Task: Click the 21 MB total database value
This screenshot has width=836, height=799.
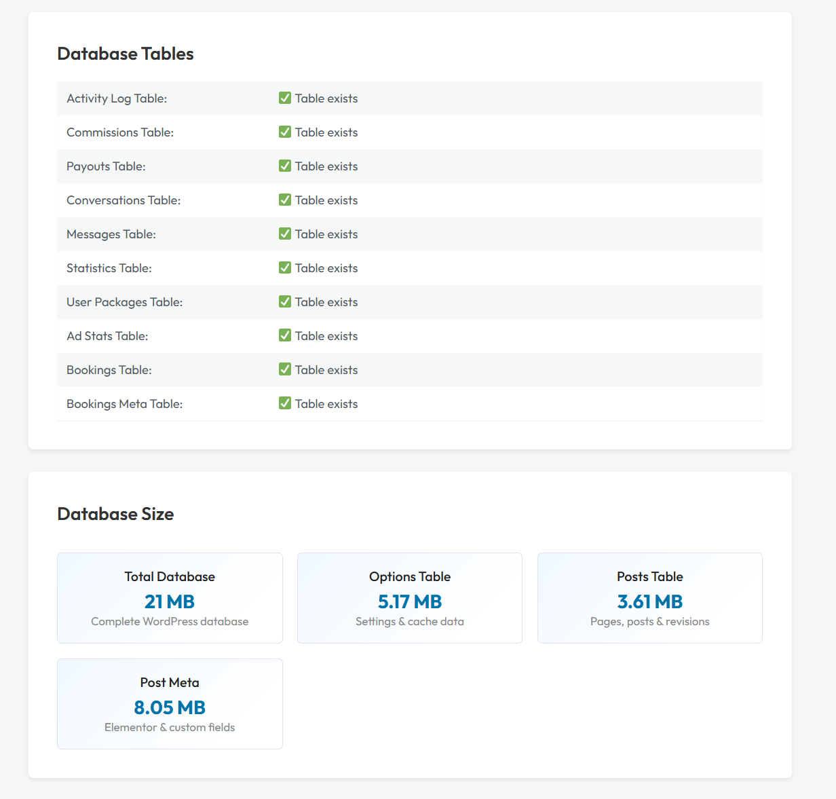Action: [x=170, y=601]
